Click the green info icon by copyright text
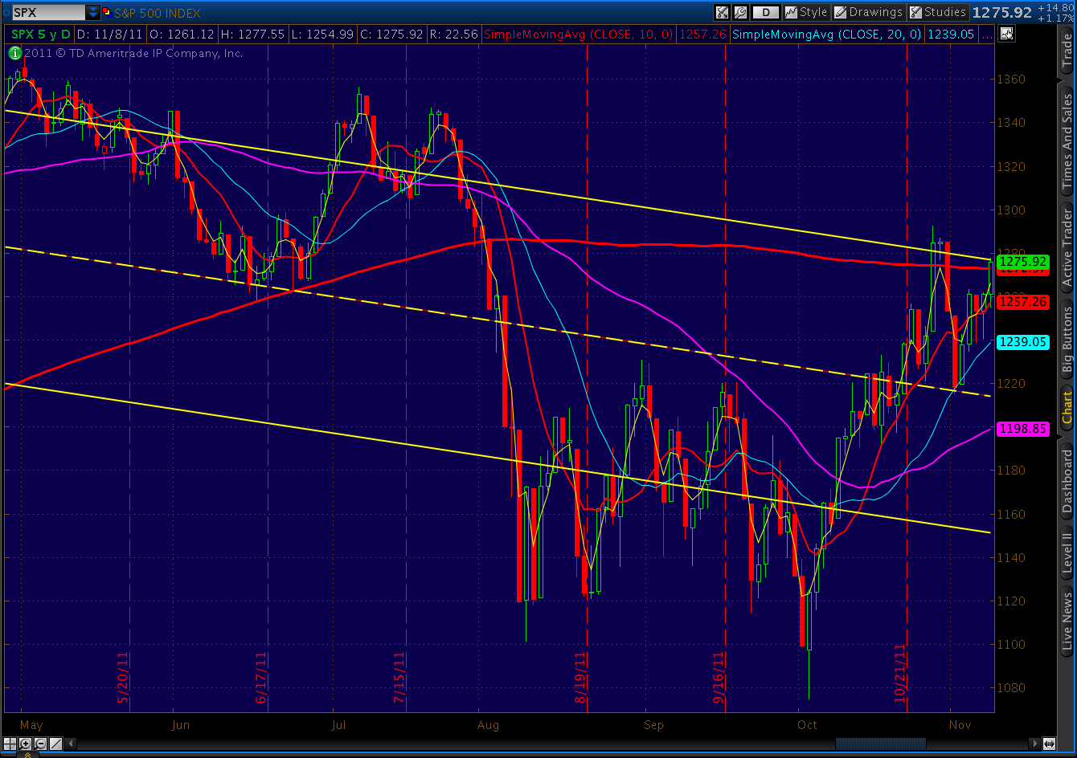The height and width of the screenshot is (758, 1077). pos(14,54)
